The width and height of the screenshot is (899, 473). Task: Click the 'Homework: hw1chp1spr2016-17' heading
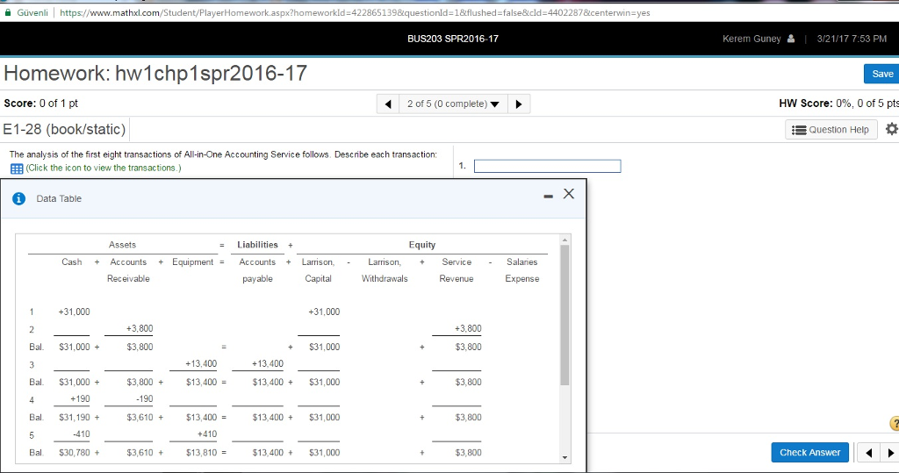(x=155, y=74)
